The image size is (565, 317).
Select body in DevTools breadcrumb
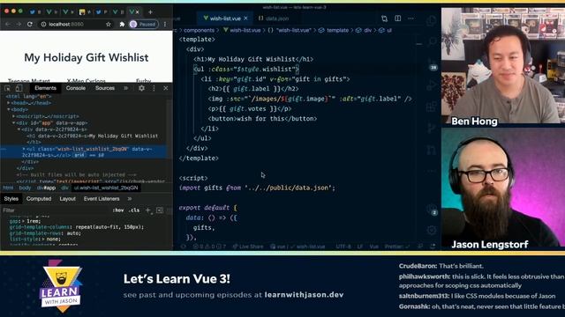click(x=25, y=188)
